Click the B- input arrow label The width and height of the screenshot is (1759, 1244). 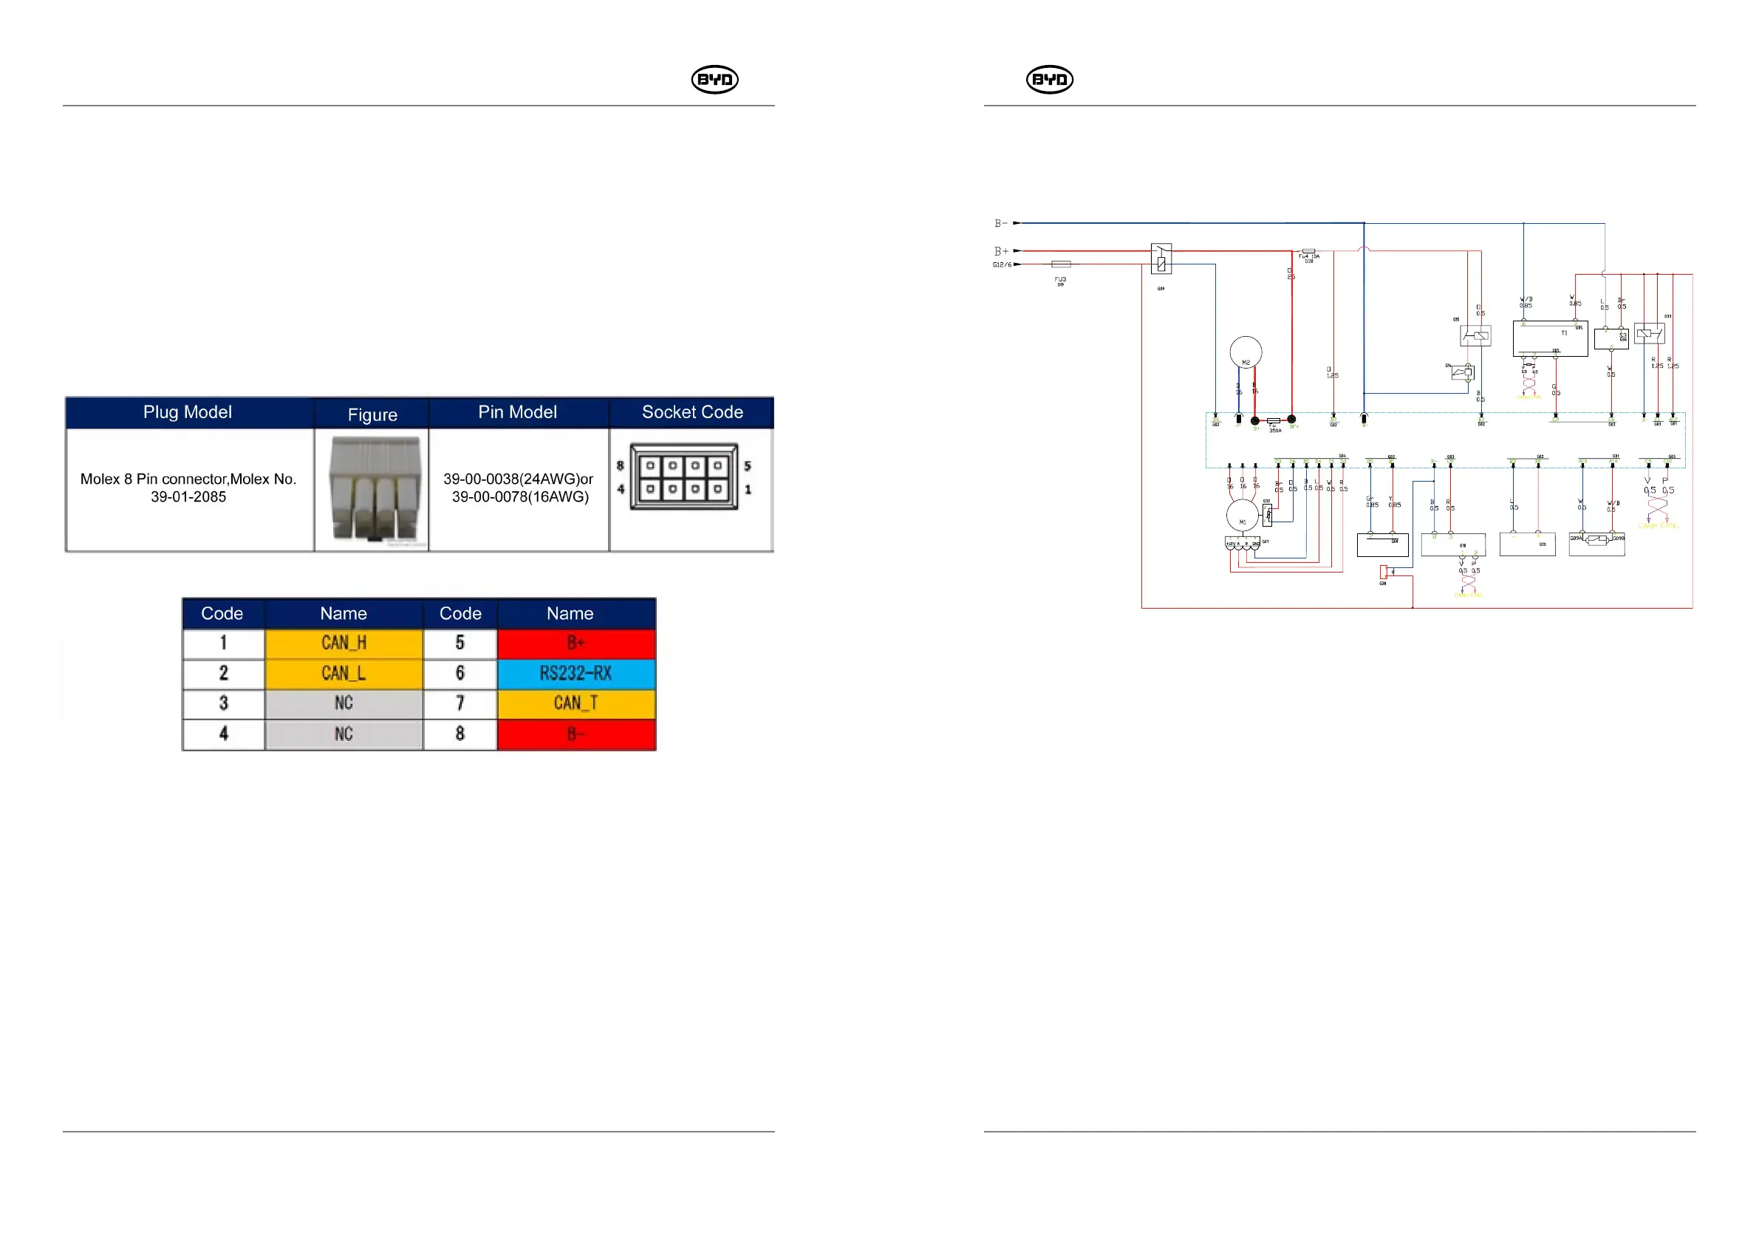pyautogui.click(x=1001, y=224)
